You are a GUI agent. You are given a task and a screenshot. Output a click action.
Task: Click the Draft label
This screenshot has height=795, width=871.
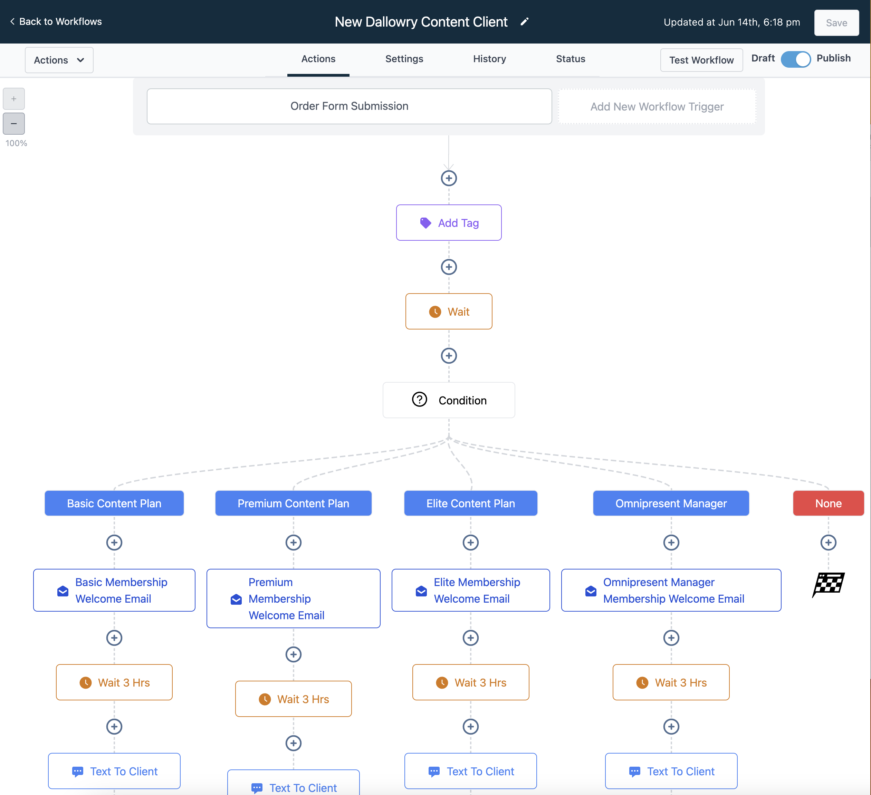tap(763, 58)
